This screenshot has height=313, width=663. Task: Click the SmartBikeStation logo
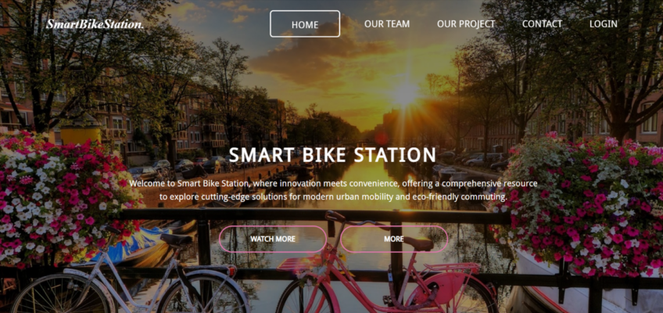click(95, 24)
